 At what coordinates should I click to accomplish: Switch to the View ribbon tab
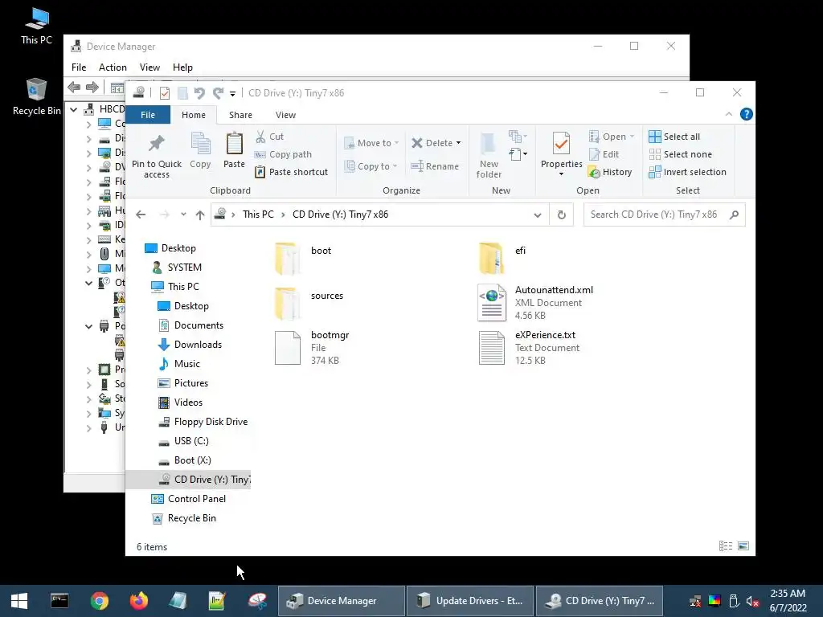pyautogui.click(x=285, y=115)
